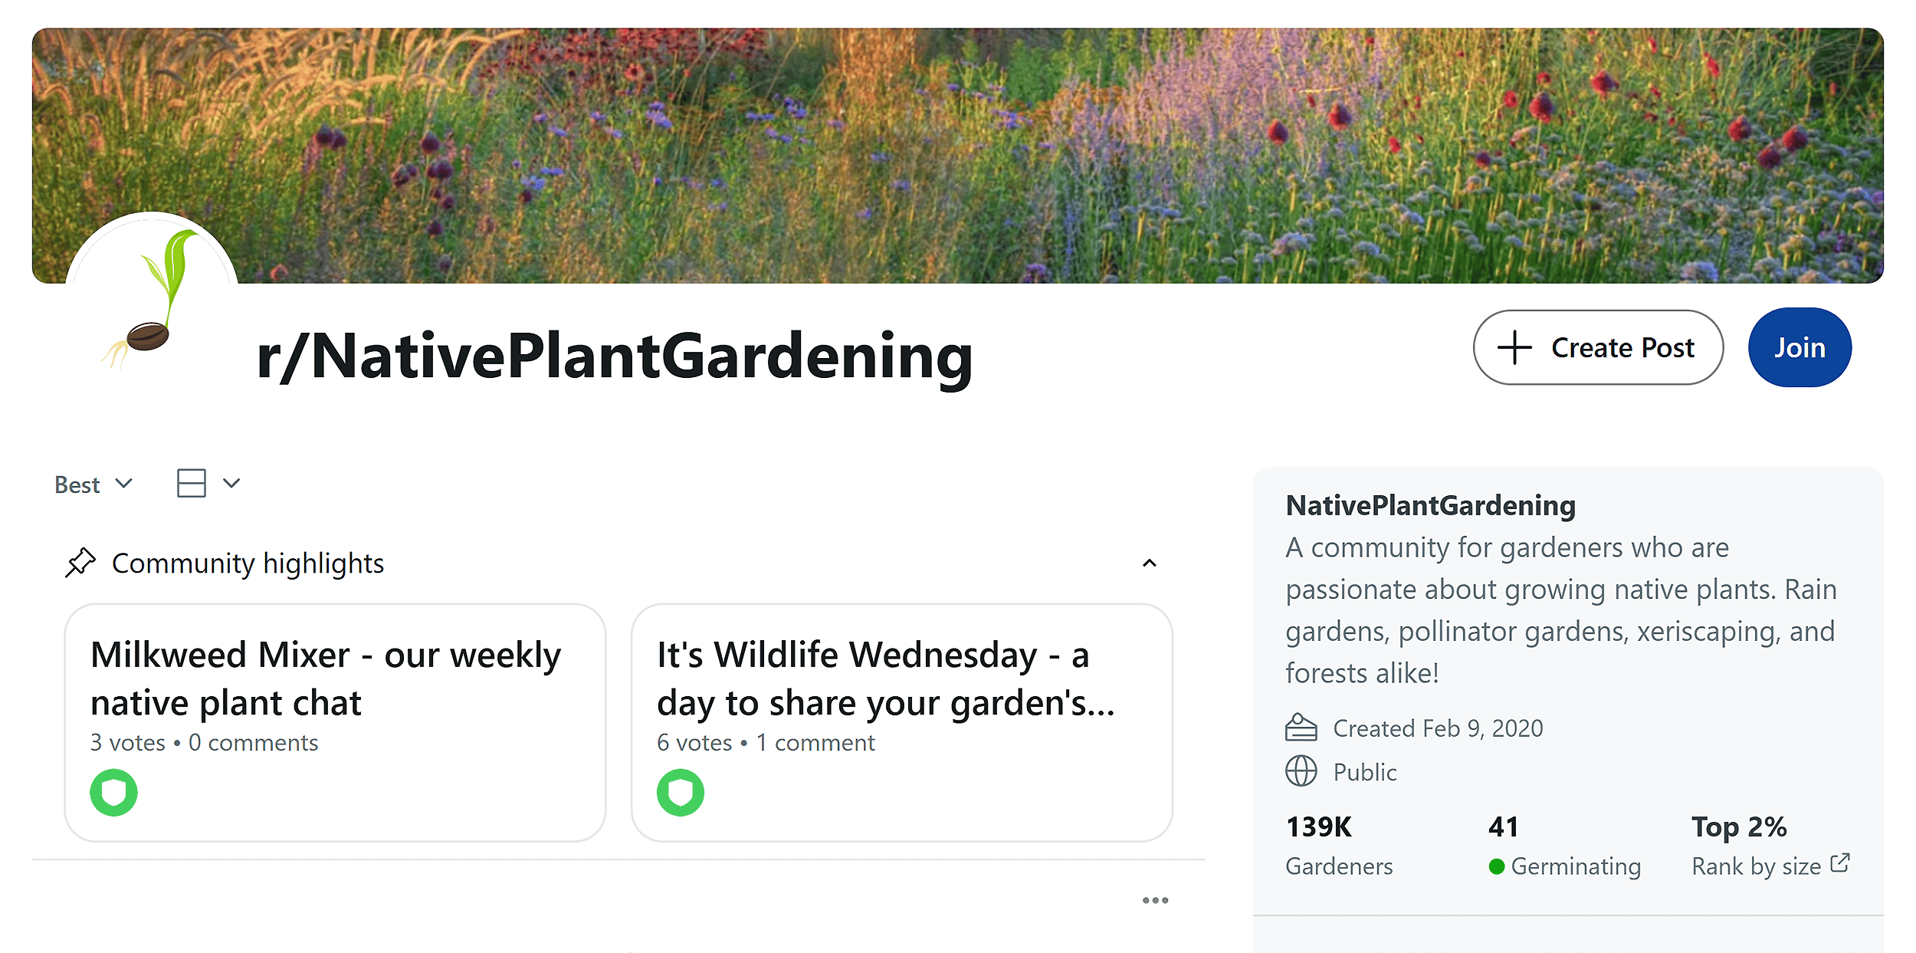Click the green shield badge on the Milkweed Mixer post
This screenshot has width=1916, height=953.
coord(113,794)
